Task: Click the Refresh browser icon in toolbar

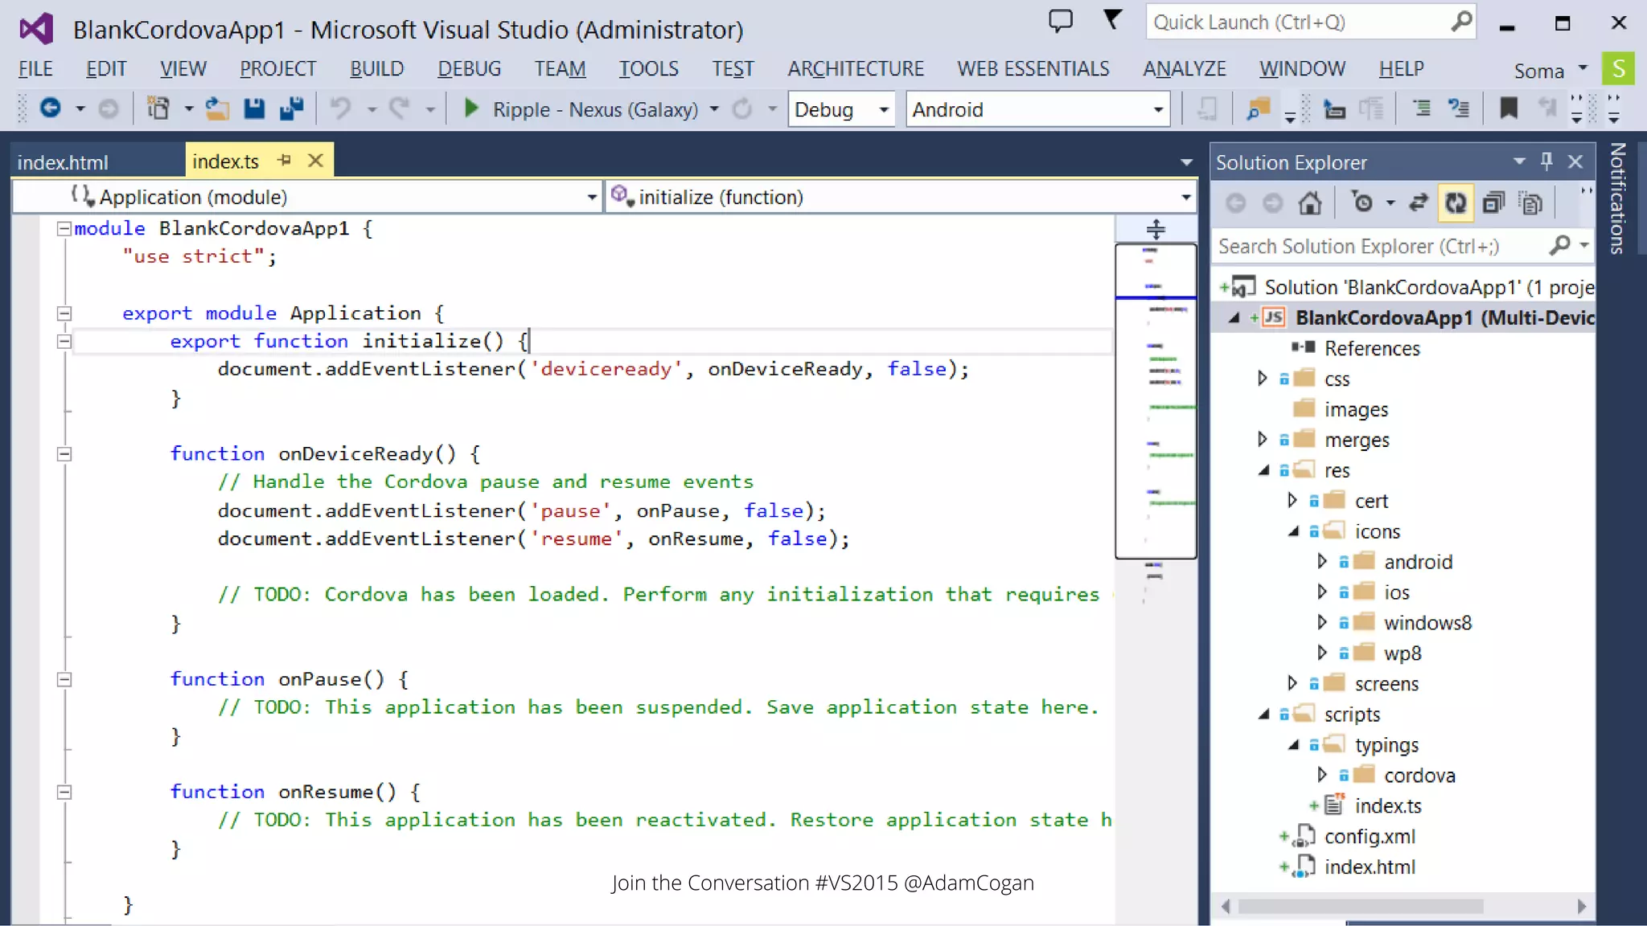Action: tap(741, 109)
